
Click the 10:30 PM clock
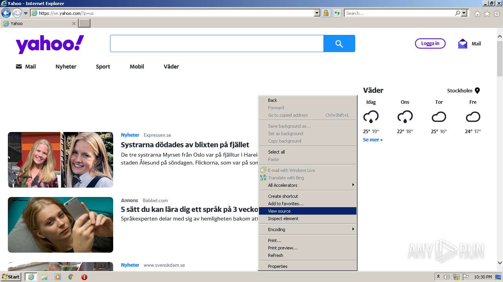(483, 277)
